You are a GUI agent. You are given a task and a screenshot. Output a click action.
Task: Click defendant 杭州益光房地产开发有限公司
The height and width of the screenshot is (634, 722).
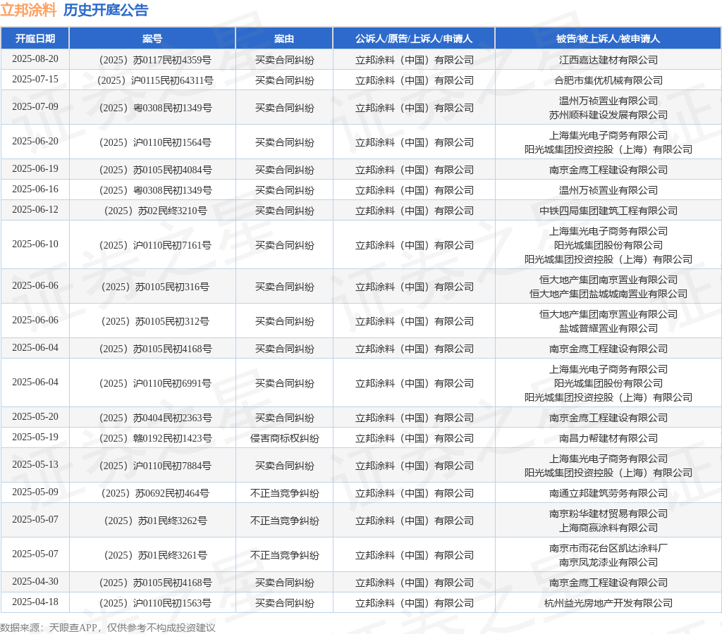608,603
